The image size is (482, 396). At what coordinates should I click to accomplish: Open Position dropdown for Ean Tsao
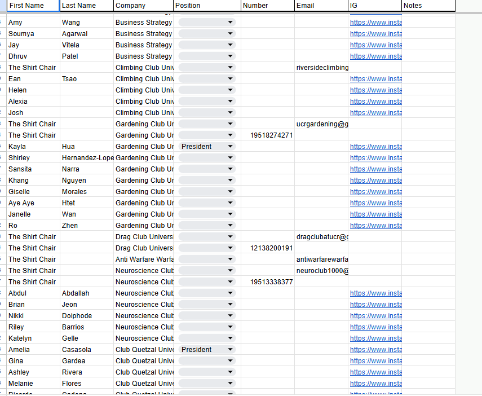(230, 79)
